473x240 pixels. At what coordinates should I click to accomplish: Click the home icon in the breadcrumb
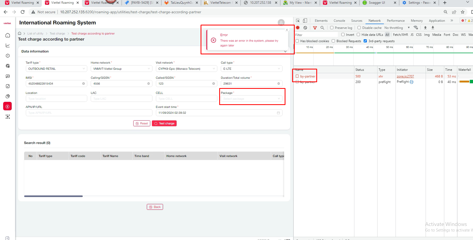20,33
